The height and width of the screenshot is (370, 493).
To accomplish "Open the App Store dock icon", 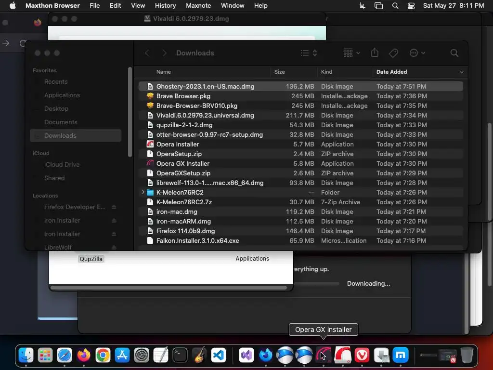I will pos(122,356).
